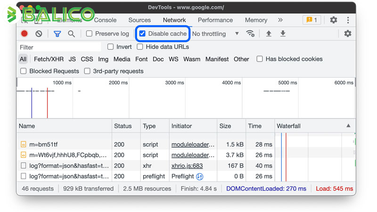Clear the network log
Image resolution: width=377 pixels, height=212 pixels.
(39, 33)
